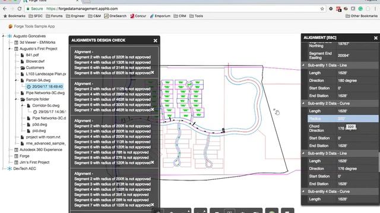Select the Blower.dwf file
Viewport: 380px width, 213px height.
click(x=35, y=62)
